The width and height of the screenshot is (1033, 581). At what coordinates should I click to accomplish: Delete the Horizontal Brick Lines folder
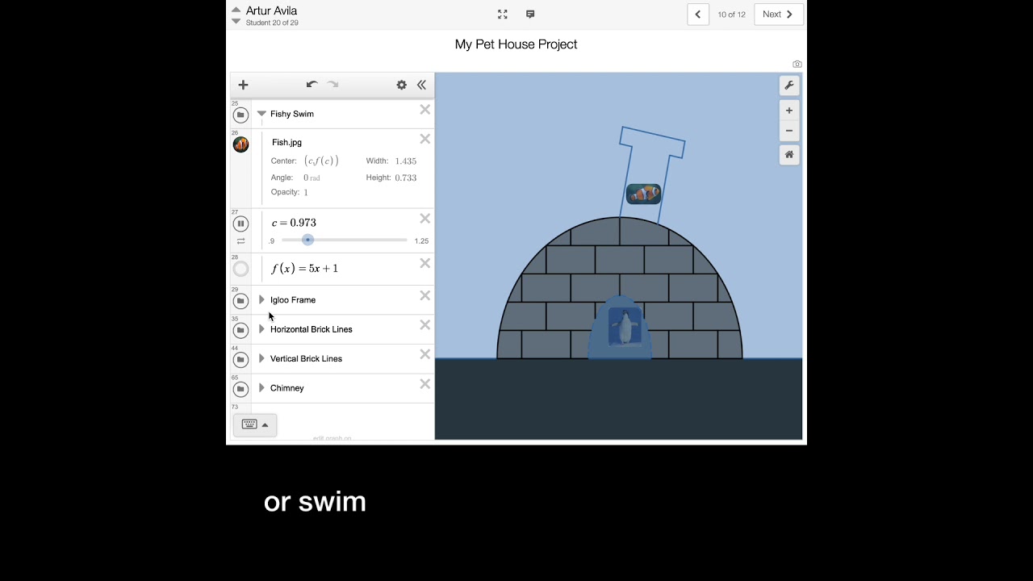coord(425,325)
